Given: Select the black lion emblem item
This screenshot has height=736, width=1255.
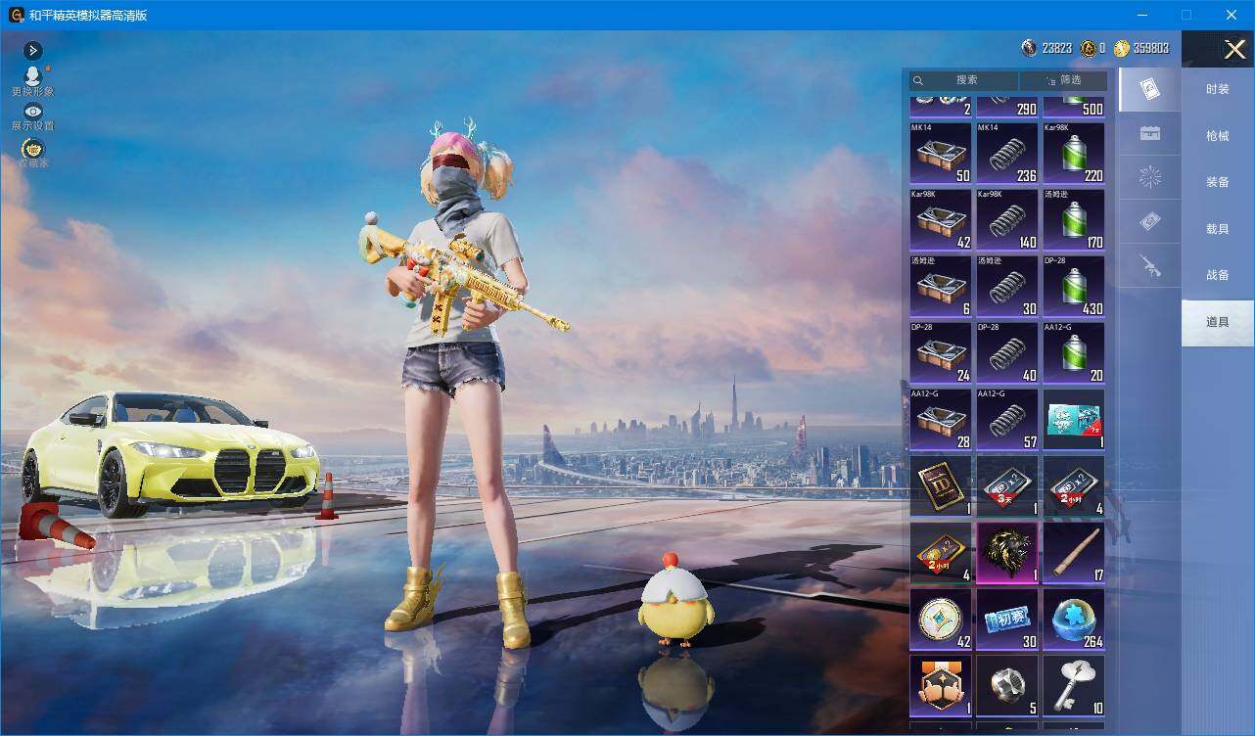Looking at the screenshot, I should pos(1007,553).
